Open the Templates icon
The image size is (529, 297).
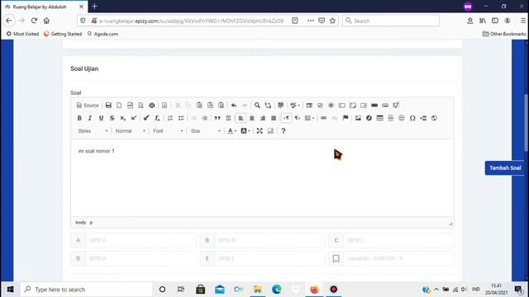[164, 106]
